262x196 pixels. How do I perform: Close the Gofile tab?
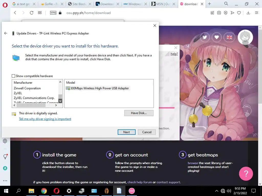62,4
